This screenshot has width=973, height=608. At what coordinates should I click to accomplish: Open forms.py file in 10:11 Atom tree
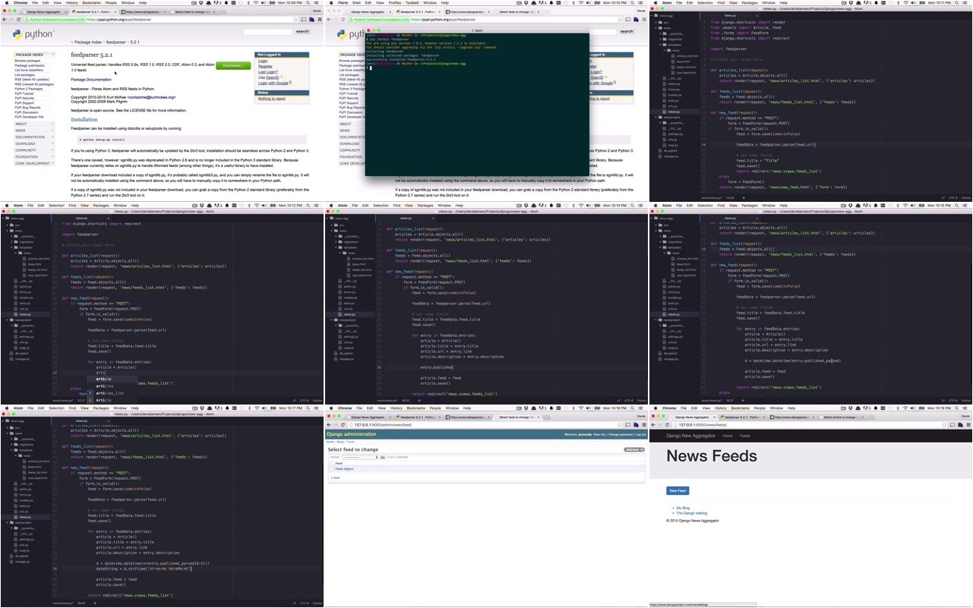tap(673, 90)
